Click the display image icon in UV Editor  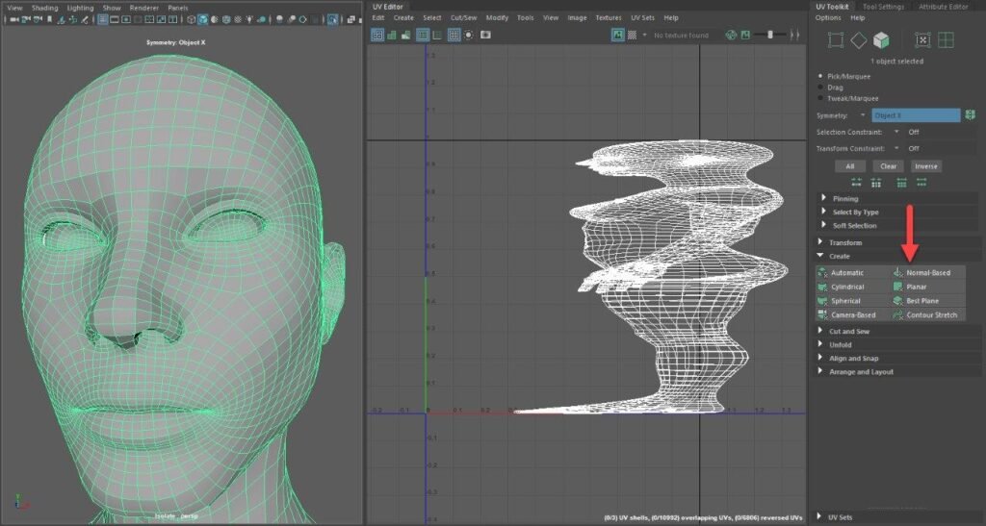pyautogui.click(x=617, y=36)
